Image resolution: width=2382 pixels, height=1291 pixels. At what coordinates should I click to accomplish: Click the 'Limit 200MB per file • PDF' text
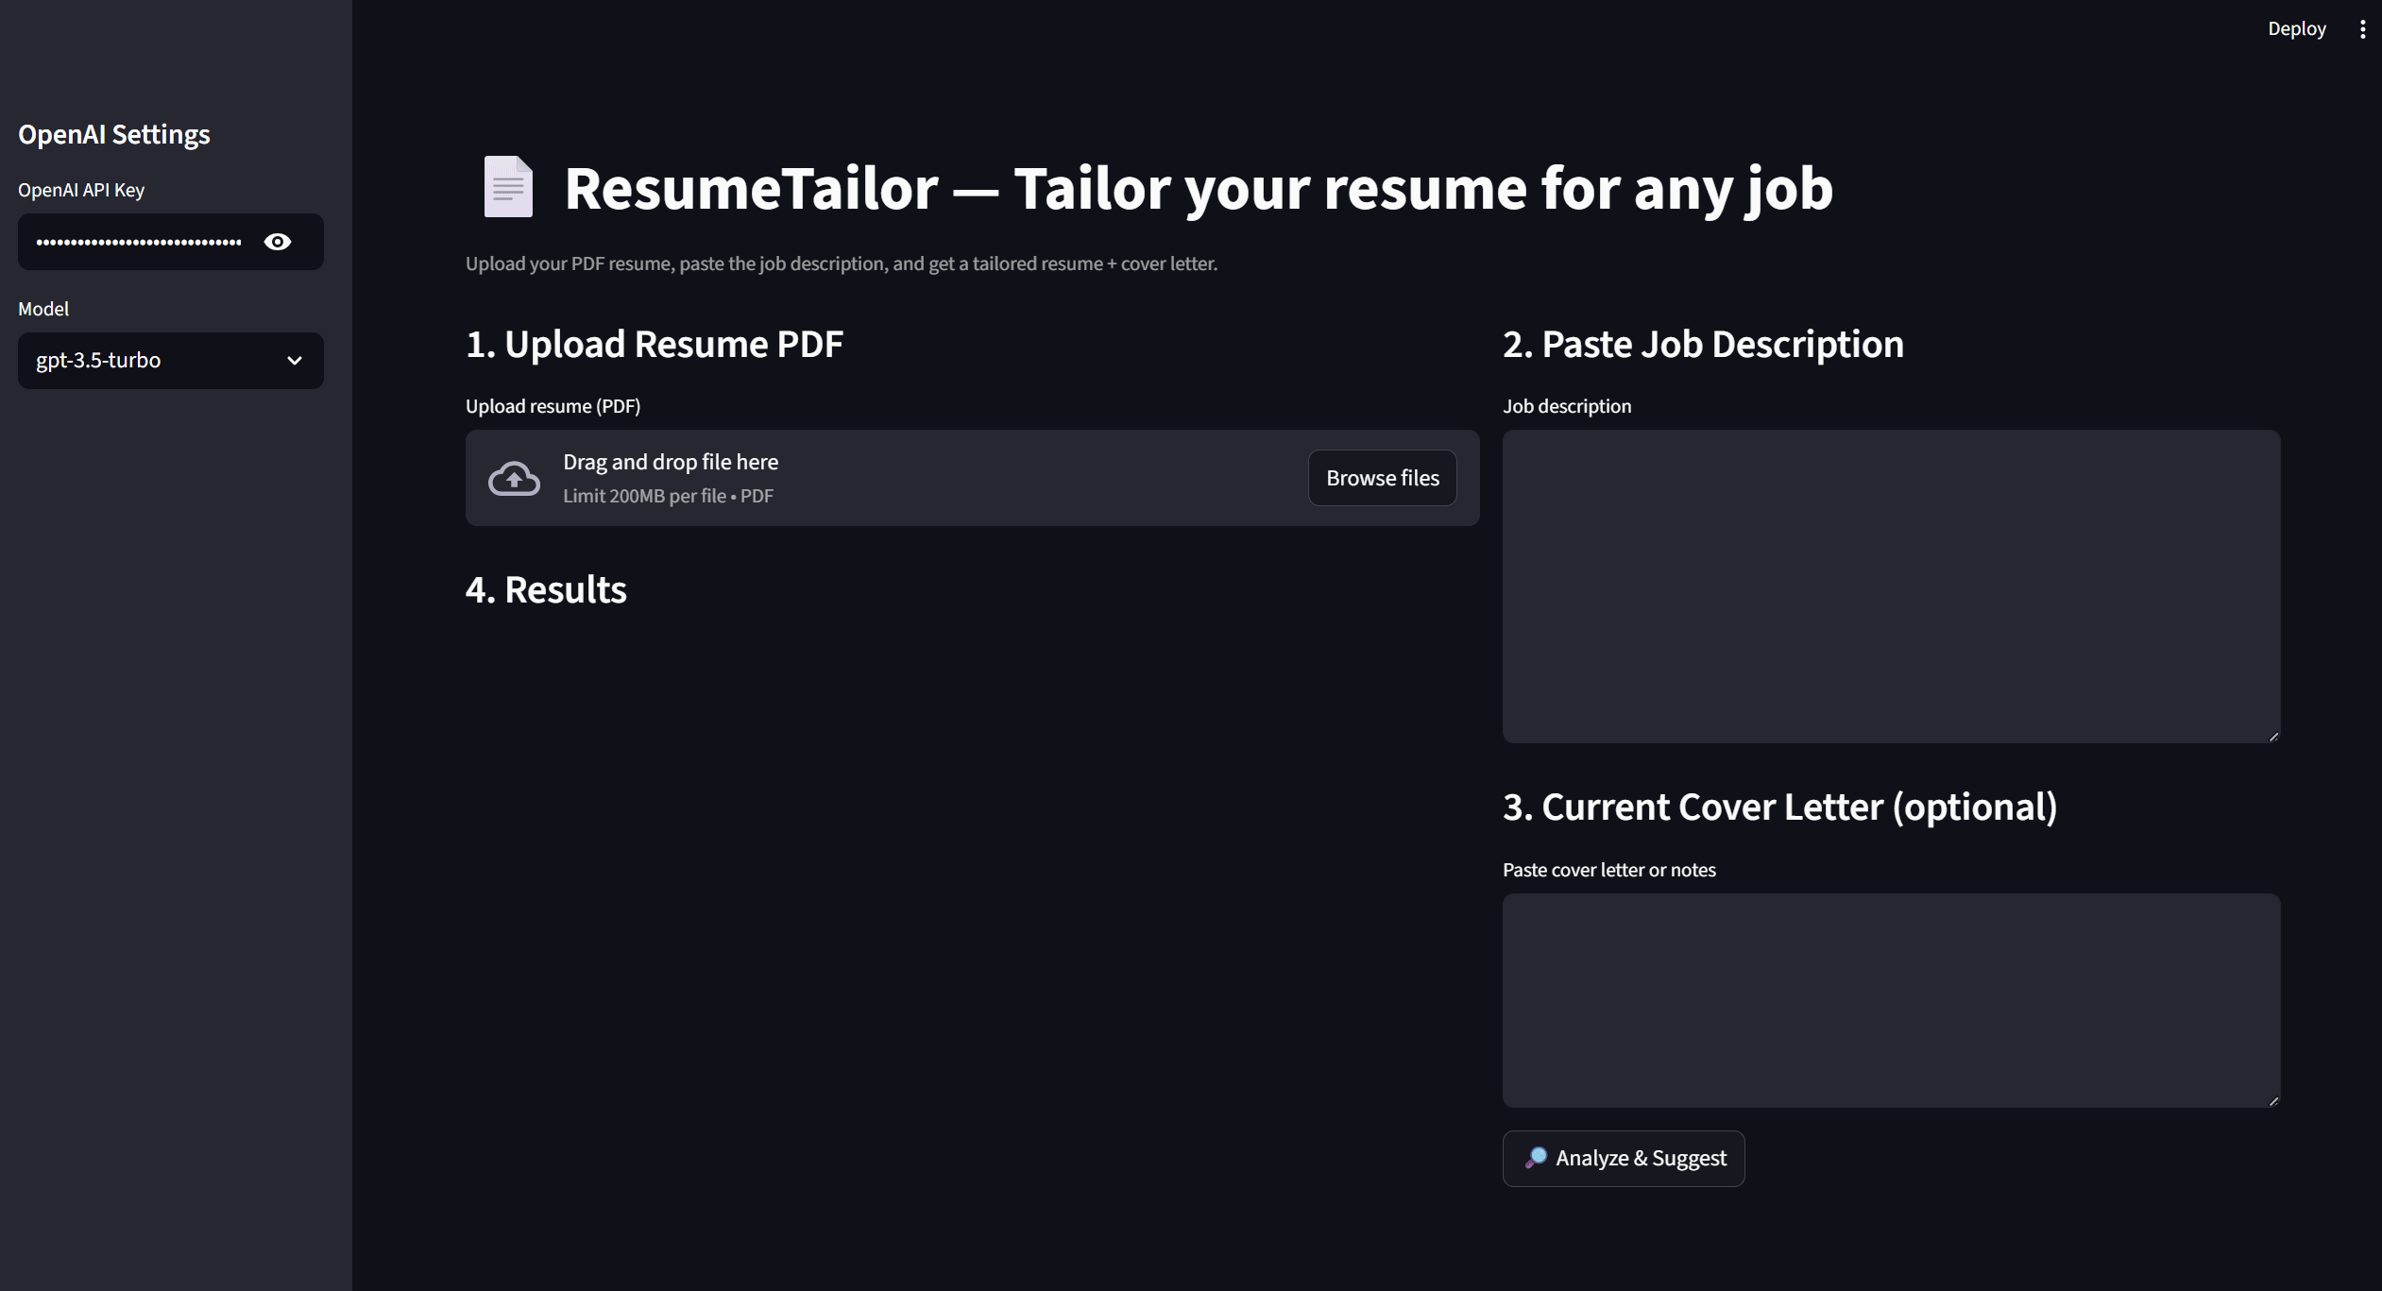click(x=668, y=496)
